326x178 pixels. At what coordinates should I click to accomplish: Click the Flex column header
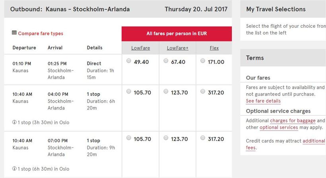[214, 48]
